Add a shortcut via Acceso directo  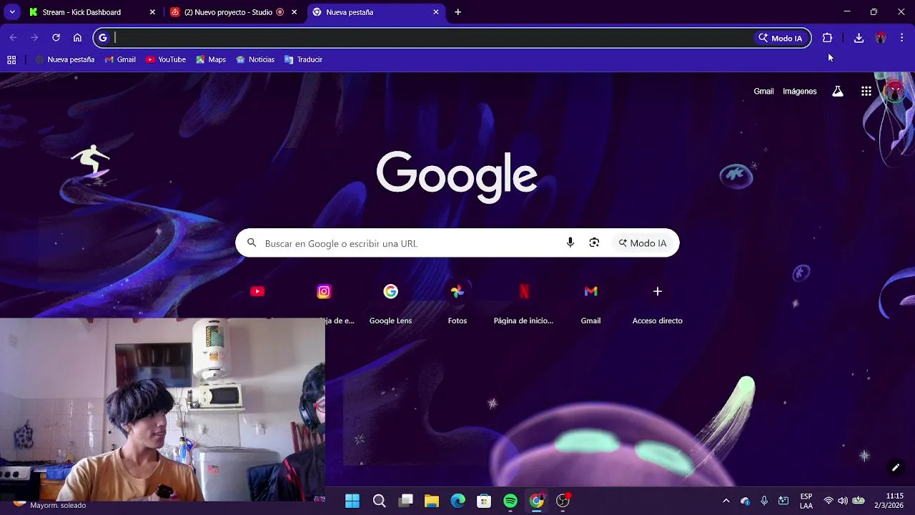tap(658, 304)
